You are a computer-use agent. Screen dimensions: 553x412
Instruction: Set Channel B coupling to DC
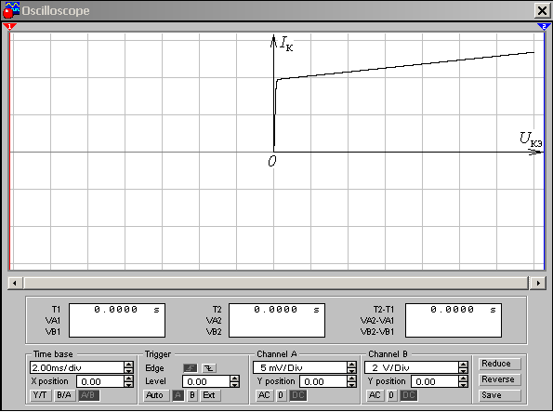[x=408, y=395]
